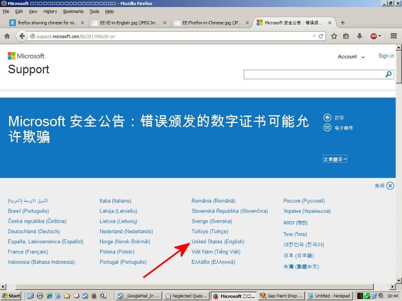The image size is (402, 301).
Task: Click the vertical scrollbar down arrow
Action: [398, 280]
